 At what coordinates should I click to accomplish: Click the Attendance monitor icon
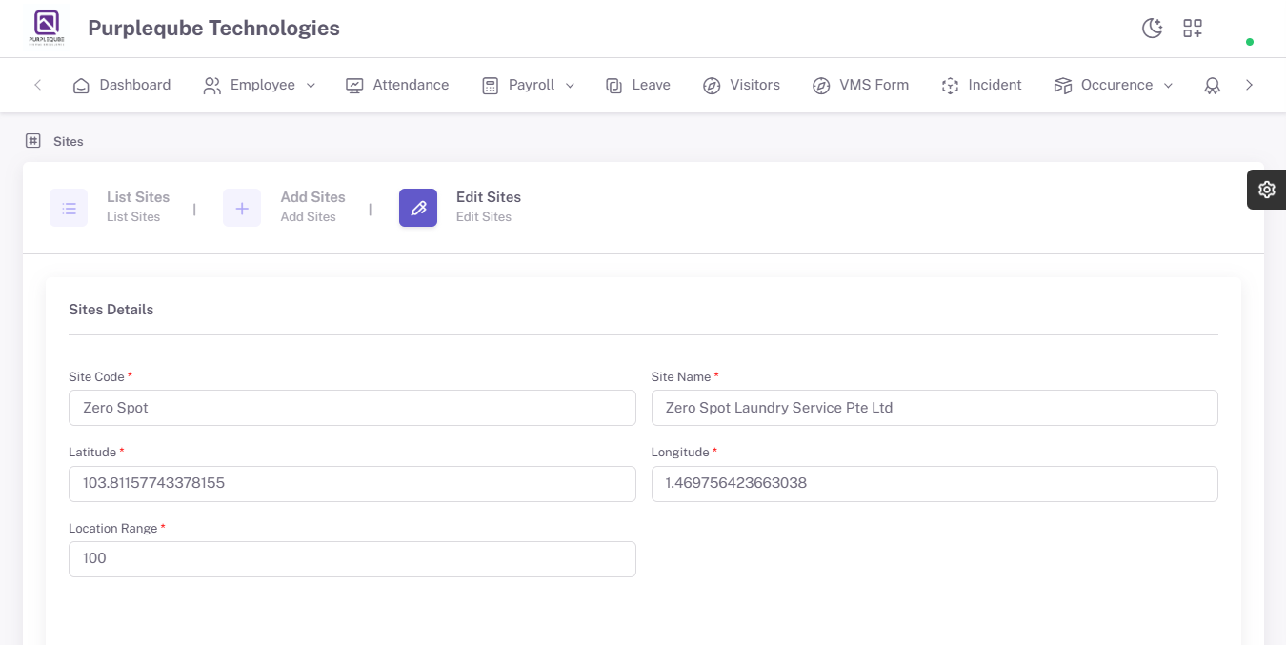tap(354, 86)
